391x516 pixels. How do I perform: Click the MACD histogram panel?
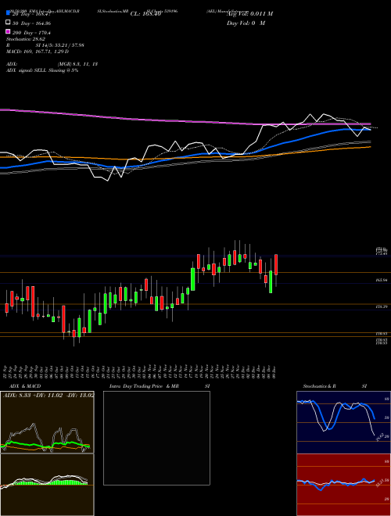pos(47,485)
